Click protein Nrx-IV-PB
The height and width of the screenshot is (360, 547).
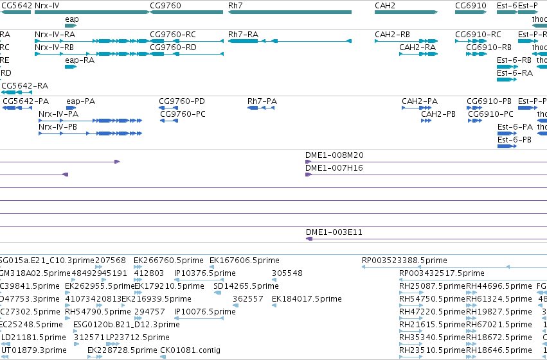pos(91,133)
